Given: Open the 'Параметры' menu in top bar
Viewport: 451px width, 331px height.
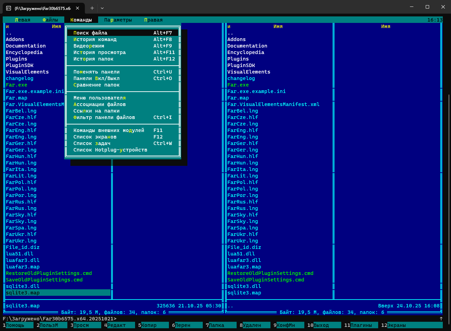Looking at the screenshot, I should (x=118, y=20).
